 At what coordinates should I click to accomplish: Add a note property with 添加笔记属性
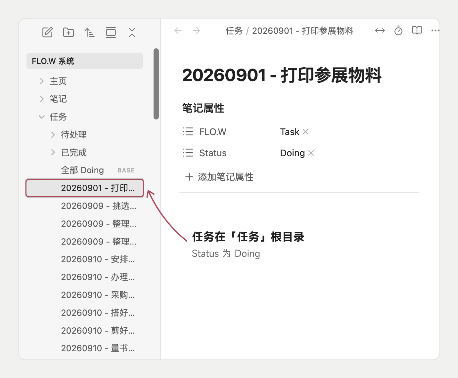click(219, 177)
